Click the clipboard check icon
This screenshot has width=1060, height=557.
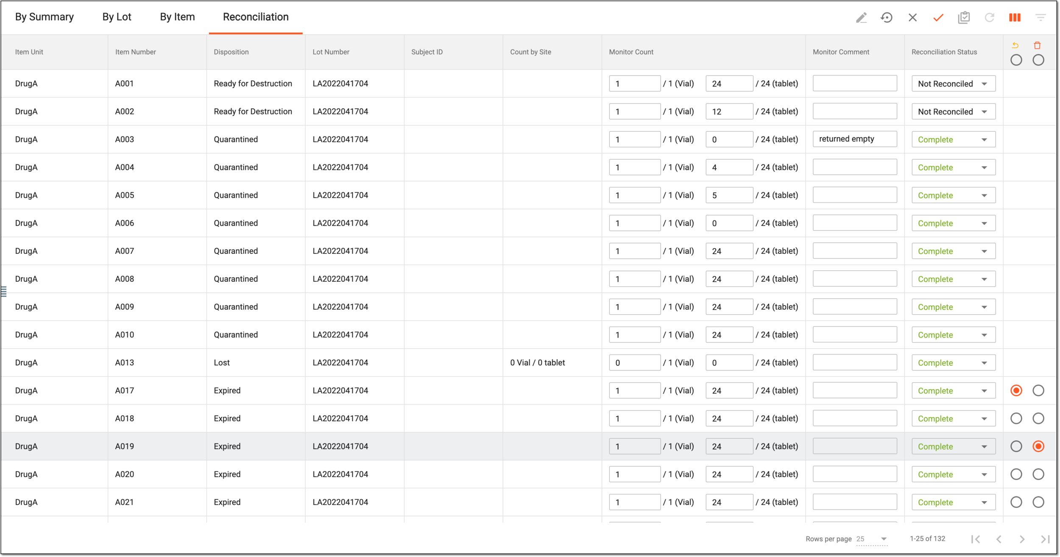point(964,17)
